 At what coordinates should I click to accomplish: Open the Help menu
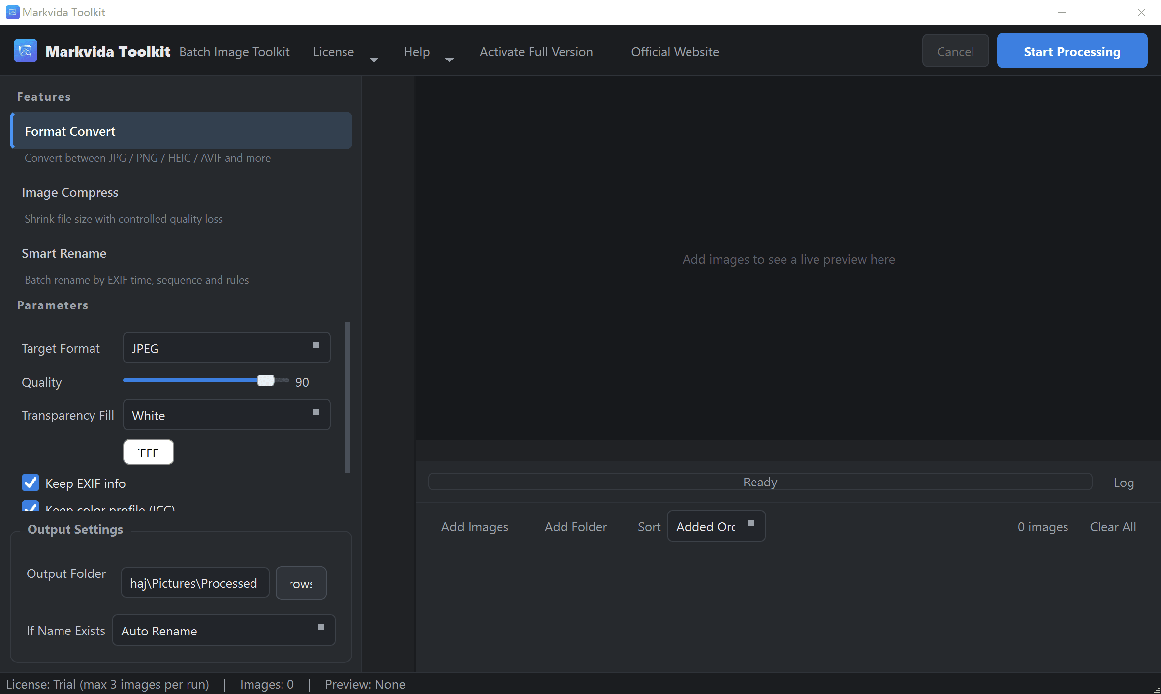[x=416, y=52]
